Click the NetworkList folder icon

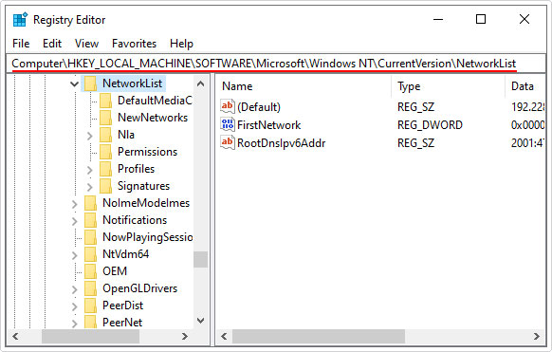(90, 83)
